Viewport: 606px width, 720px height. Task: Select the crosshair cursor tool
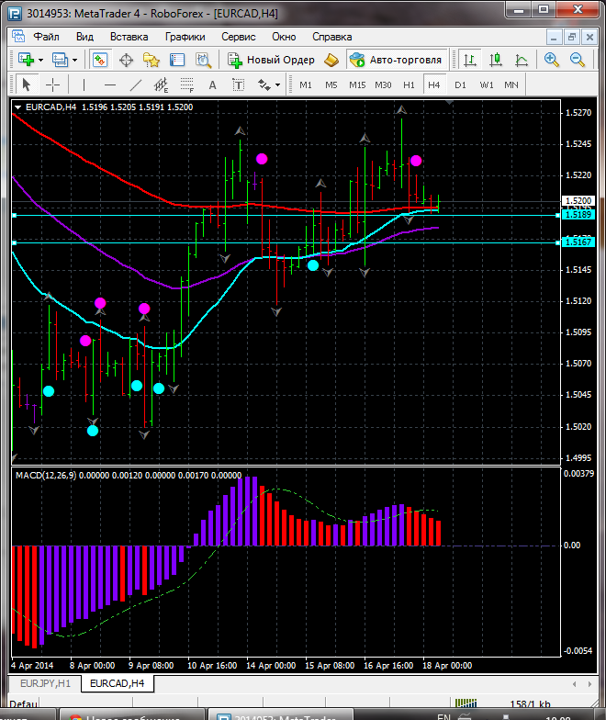click(53, 84)
